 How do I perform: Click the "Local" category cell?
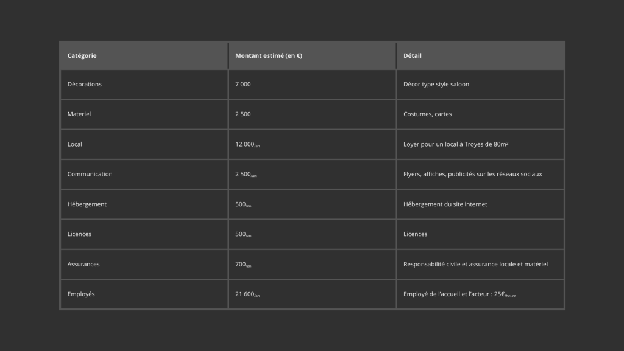pos(75,144)
